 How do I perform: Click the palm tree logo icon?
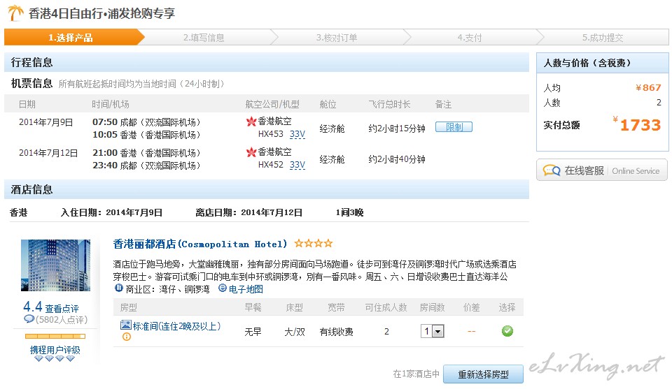(15, 13)
